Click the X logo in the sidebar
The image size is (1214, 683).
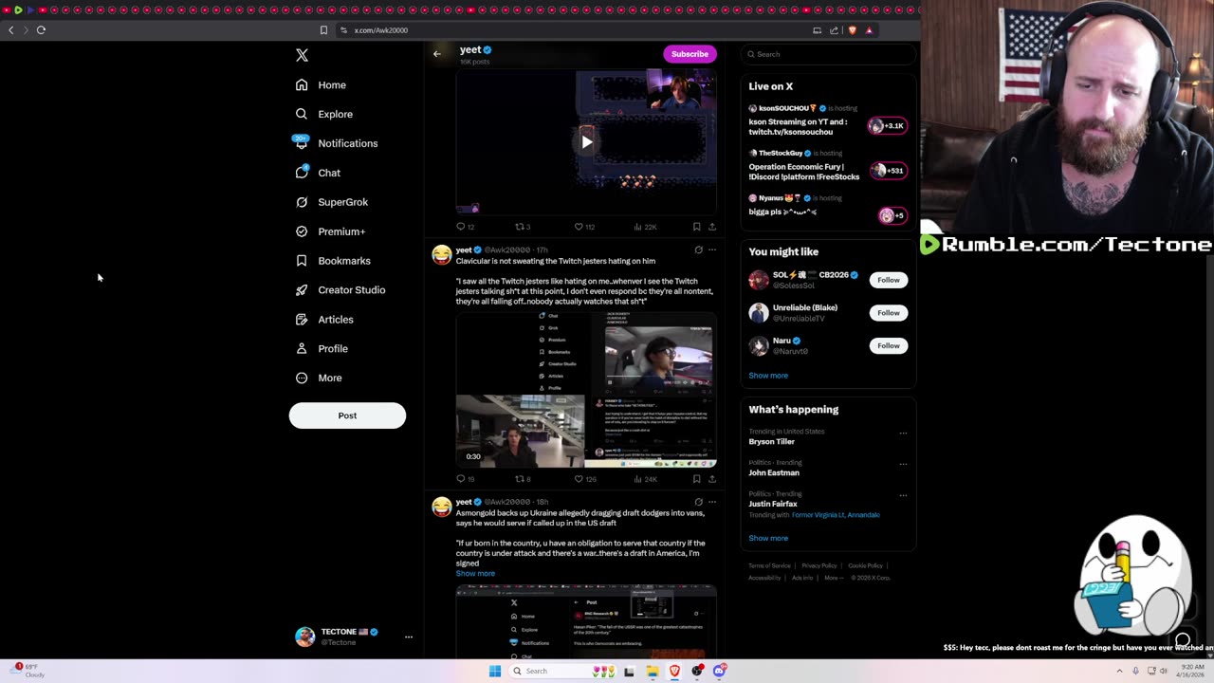point(302,56)
